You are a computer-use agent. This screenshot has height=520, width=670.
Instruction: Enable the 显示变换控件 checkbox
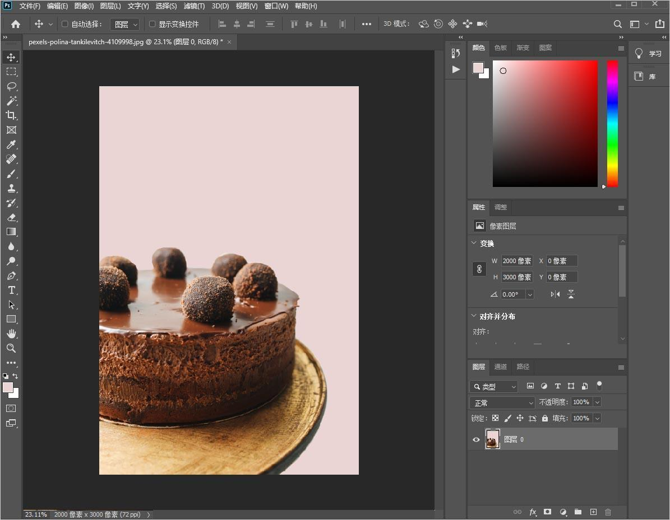tap(152, 24)
